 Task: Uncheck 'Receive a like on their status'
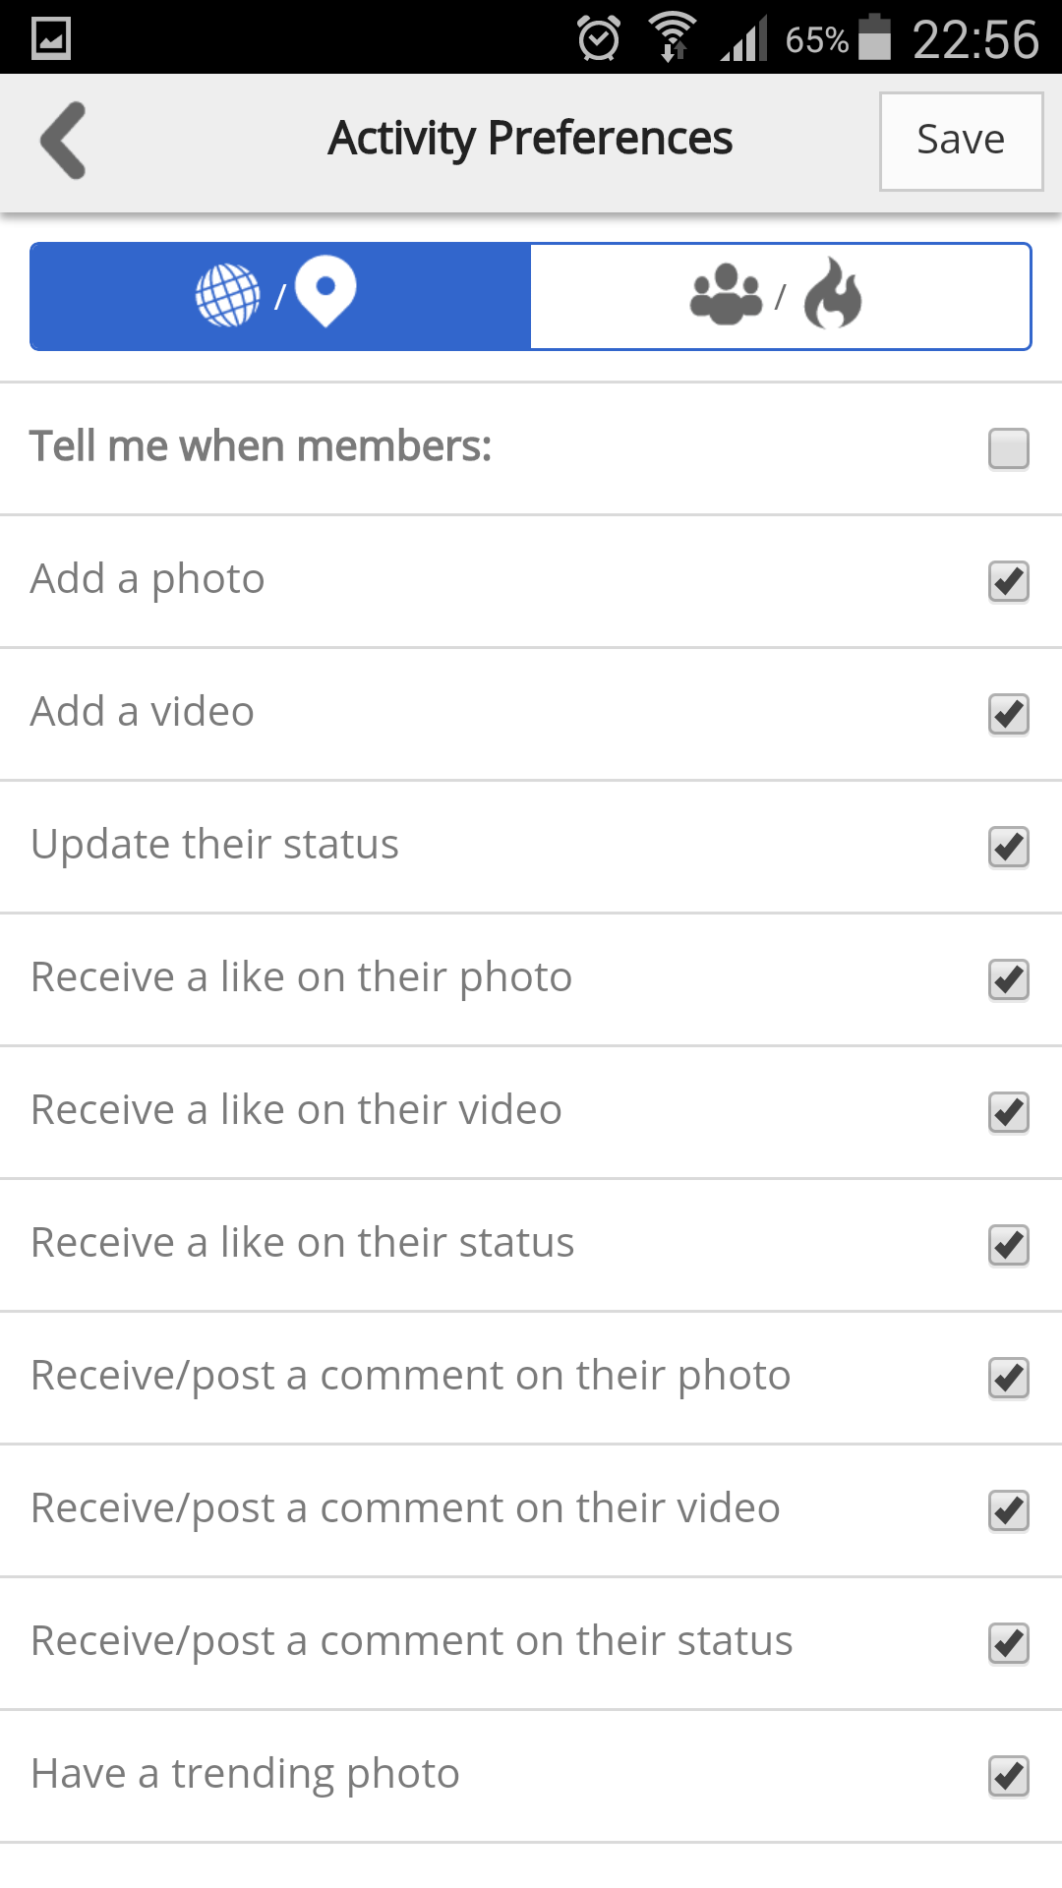(x=1008, y=1245)
